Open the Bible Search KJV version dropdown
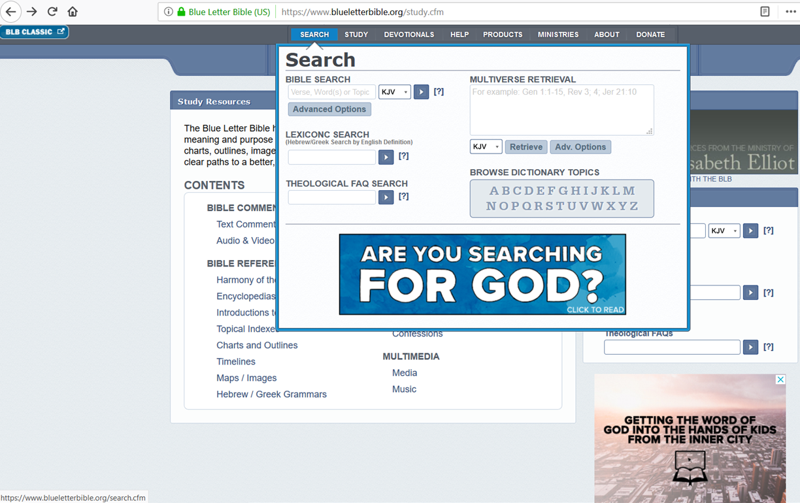Screen dimensions: 800x503 pos(395,92)
